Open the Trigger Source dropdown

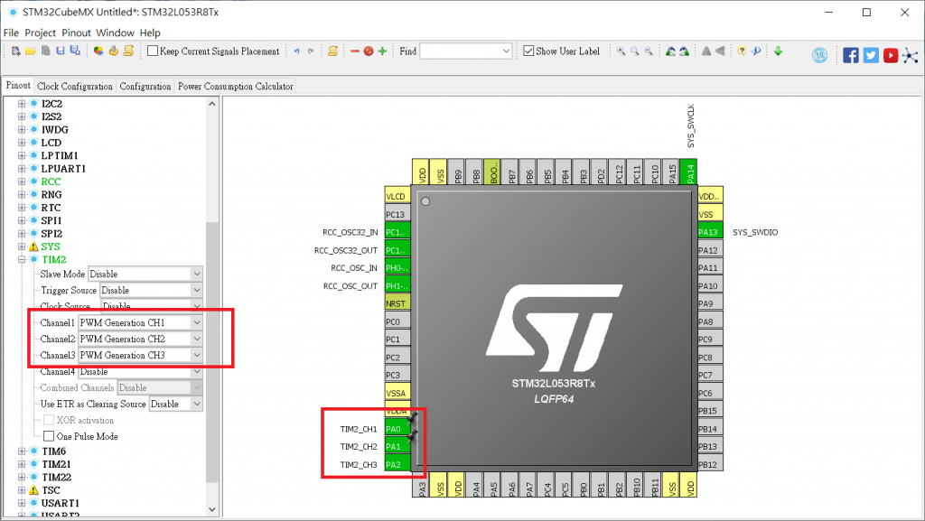pyautogui.click(x=151, y=290)
